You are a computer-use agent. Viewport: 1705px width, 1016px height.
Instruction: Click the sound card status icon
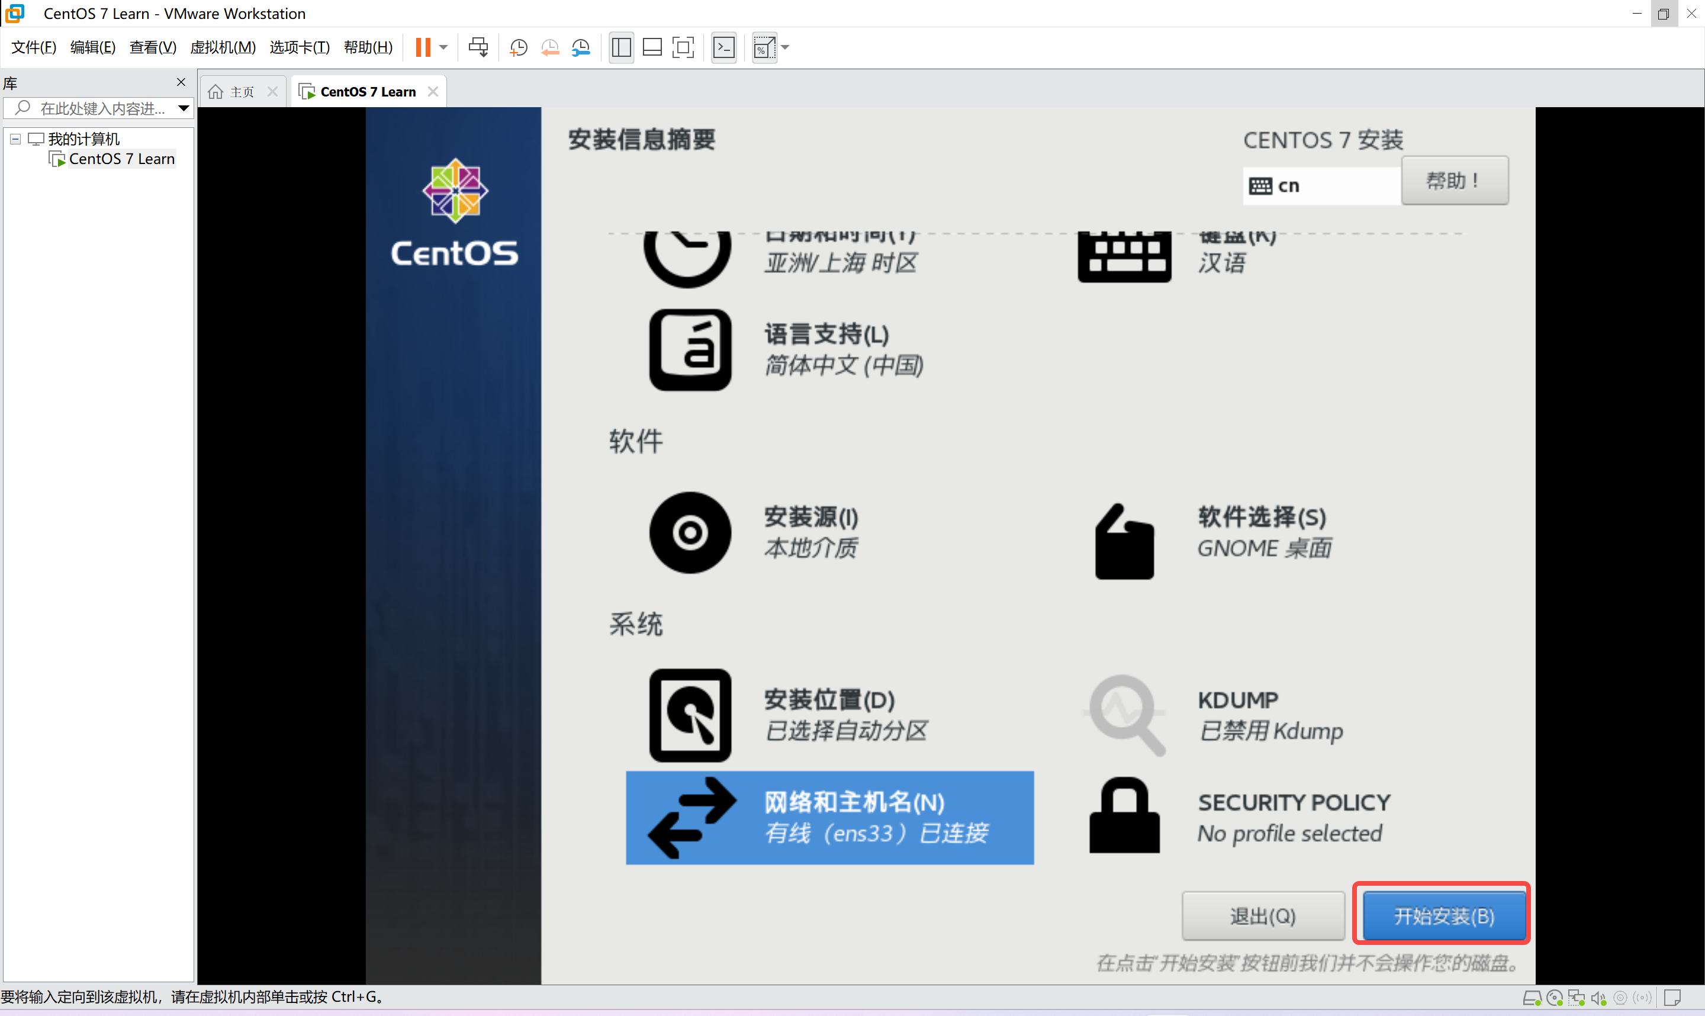[x=1598, y=998]
